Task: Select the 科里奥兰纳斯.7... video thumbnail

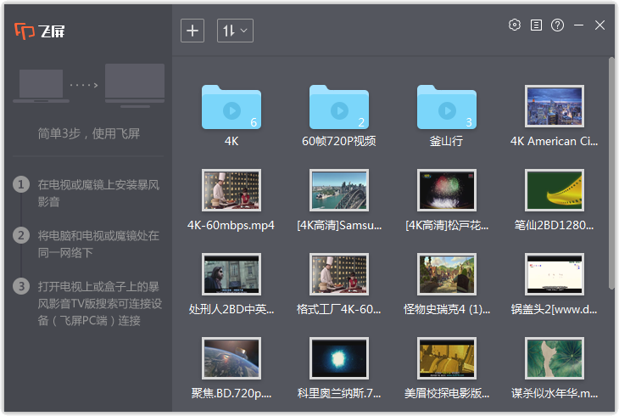Action: click(x=339, y=358)
